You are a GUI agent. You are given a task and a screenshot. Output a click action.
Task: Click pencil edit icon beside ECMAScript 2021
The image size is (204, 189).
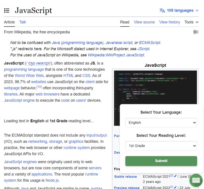175,176
